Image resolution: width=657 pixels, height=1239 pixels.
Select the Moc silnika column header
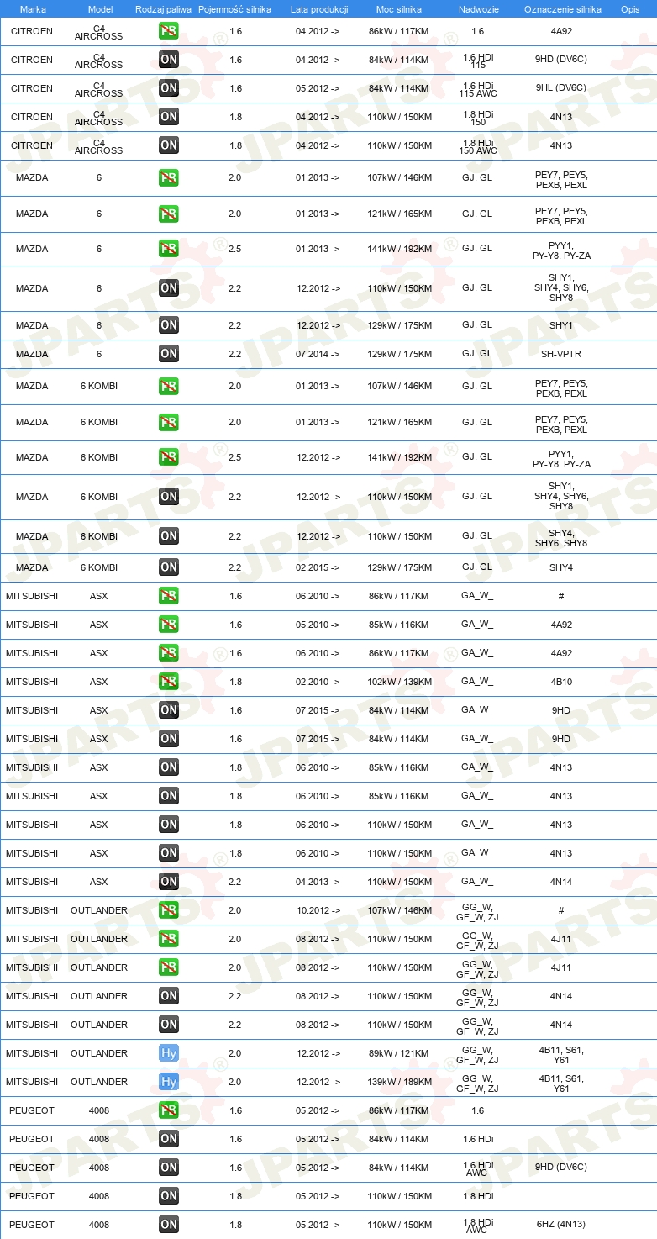pyautogui.click(x=399, y=8)
